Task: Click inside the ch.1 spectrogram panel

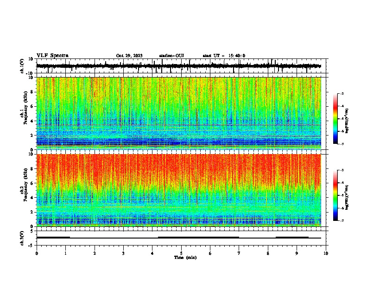Action: click(178, 113)
